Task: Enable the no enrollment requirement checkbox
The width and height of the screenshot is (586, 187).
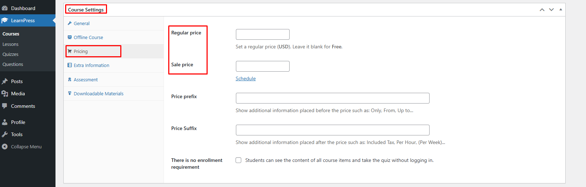Action: point(238,160)
